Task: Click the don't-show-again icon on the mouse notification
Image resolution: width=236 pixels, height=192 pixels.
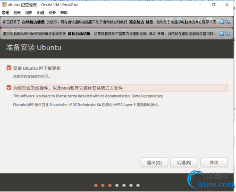Action: click(x=228, y=33)
